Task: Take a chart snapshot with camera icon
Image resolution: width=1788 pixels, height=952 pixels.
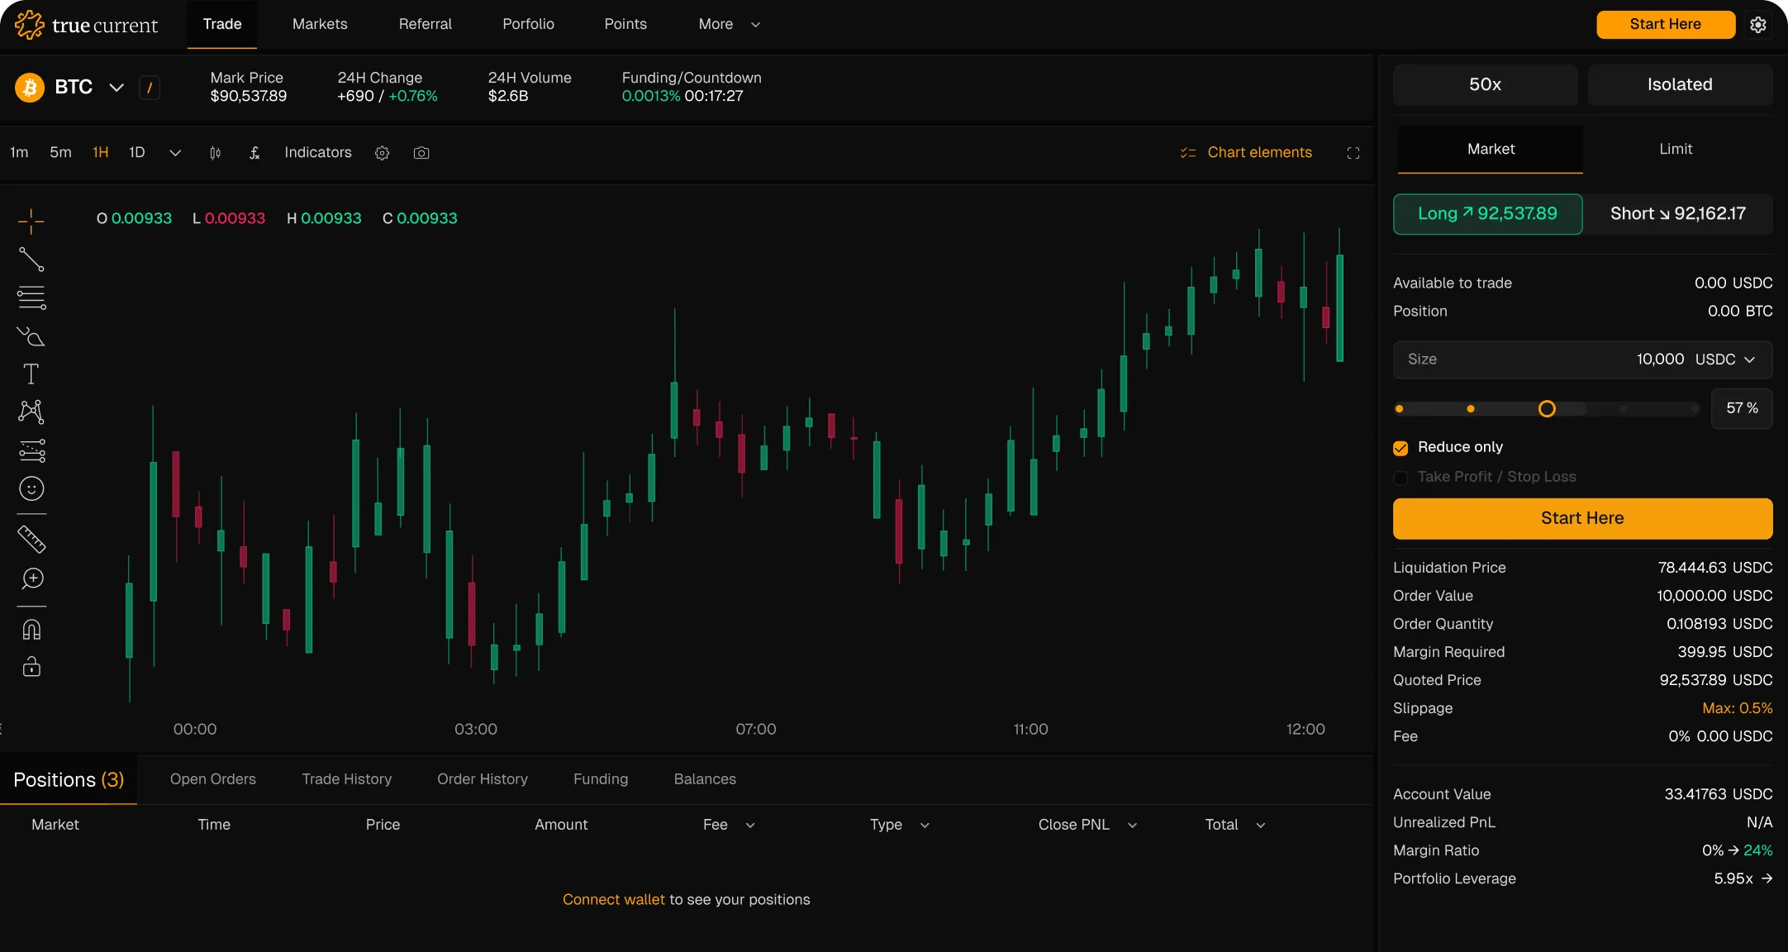Action: click(421, 153)
